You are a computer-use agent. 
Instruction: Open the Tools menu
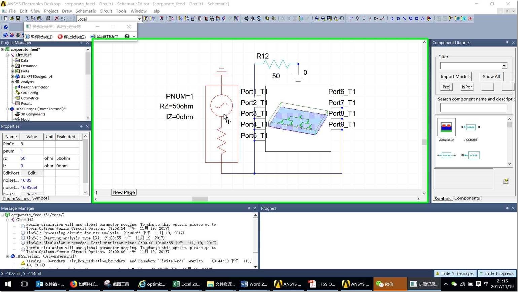click(x=121, y=11)
